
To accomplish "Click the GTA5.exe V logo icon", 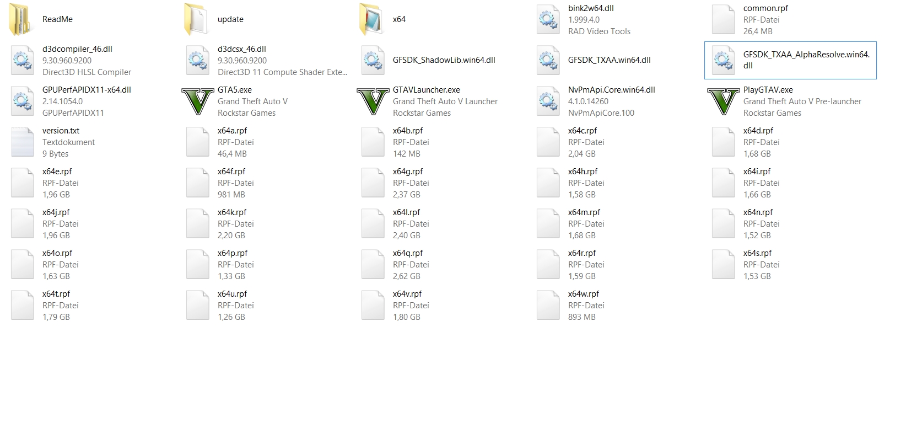I will point(197,101).
